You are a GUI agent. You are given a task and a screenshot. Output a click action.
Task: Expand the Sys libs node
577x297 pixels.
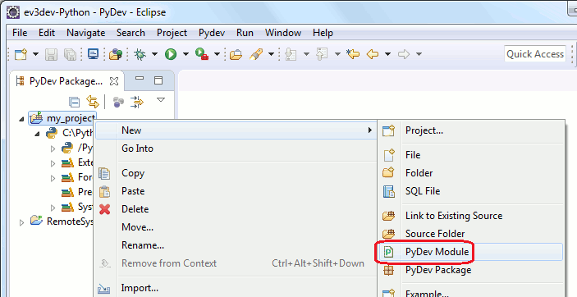pos(53,208)
